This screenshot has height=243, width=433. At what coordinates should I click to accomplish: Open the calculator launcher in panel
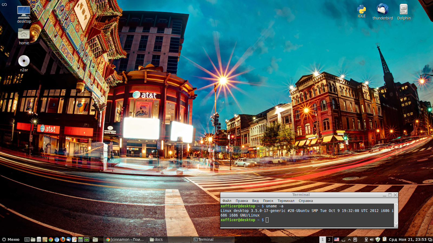pos(80,239)
